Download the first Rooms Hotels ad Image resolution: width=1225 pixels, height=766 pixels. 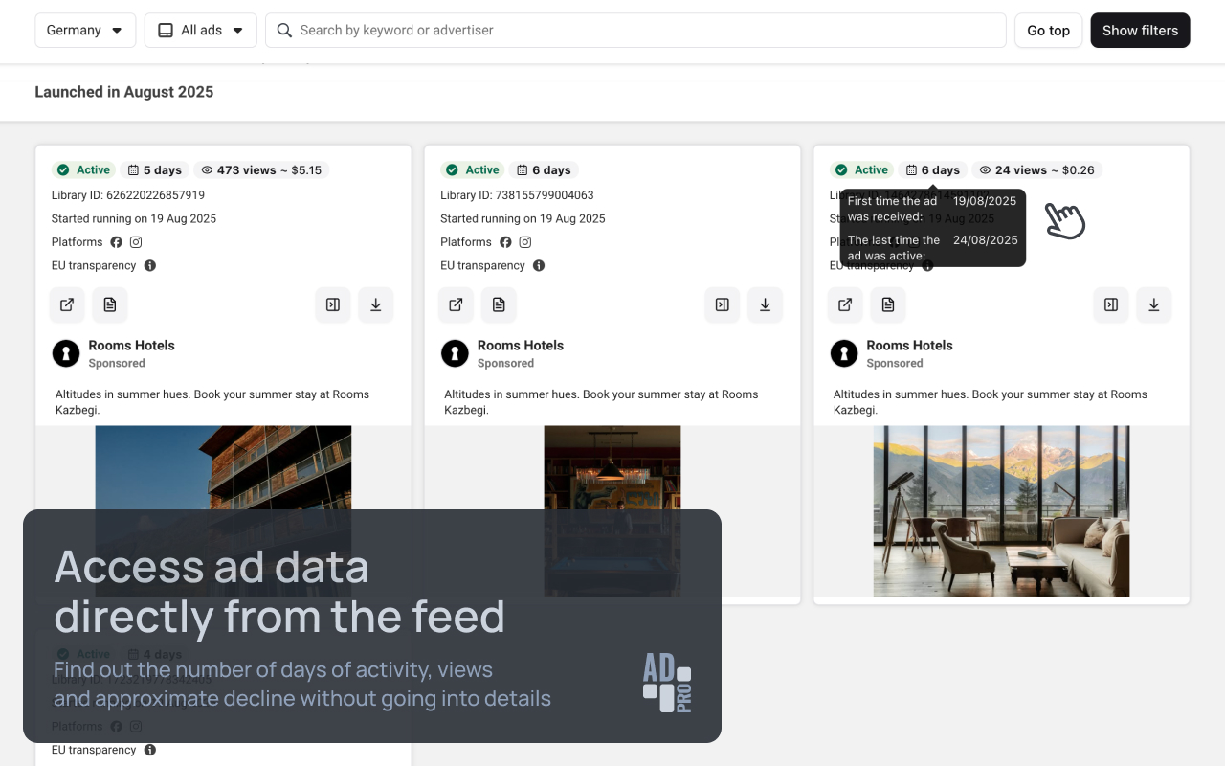click(x=376, y=305)
